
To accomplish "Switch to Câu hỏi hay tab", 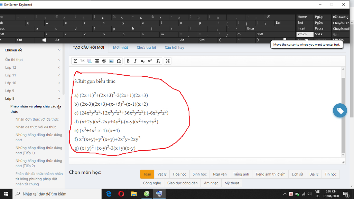I will click(174, 47).
